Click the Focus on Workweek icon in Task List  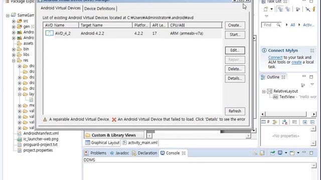[298, 9]
